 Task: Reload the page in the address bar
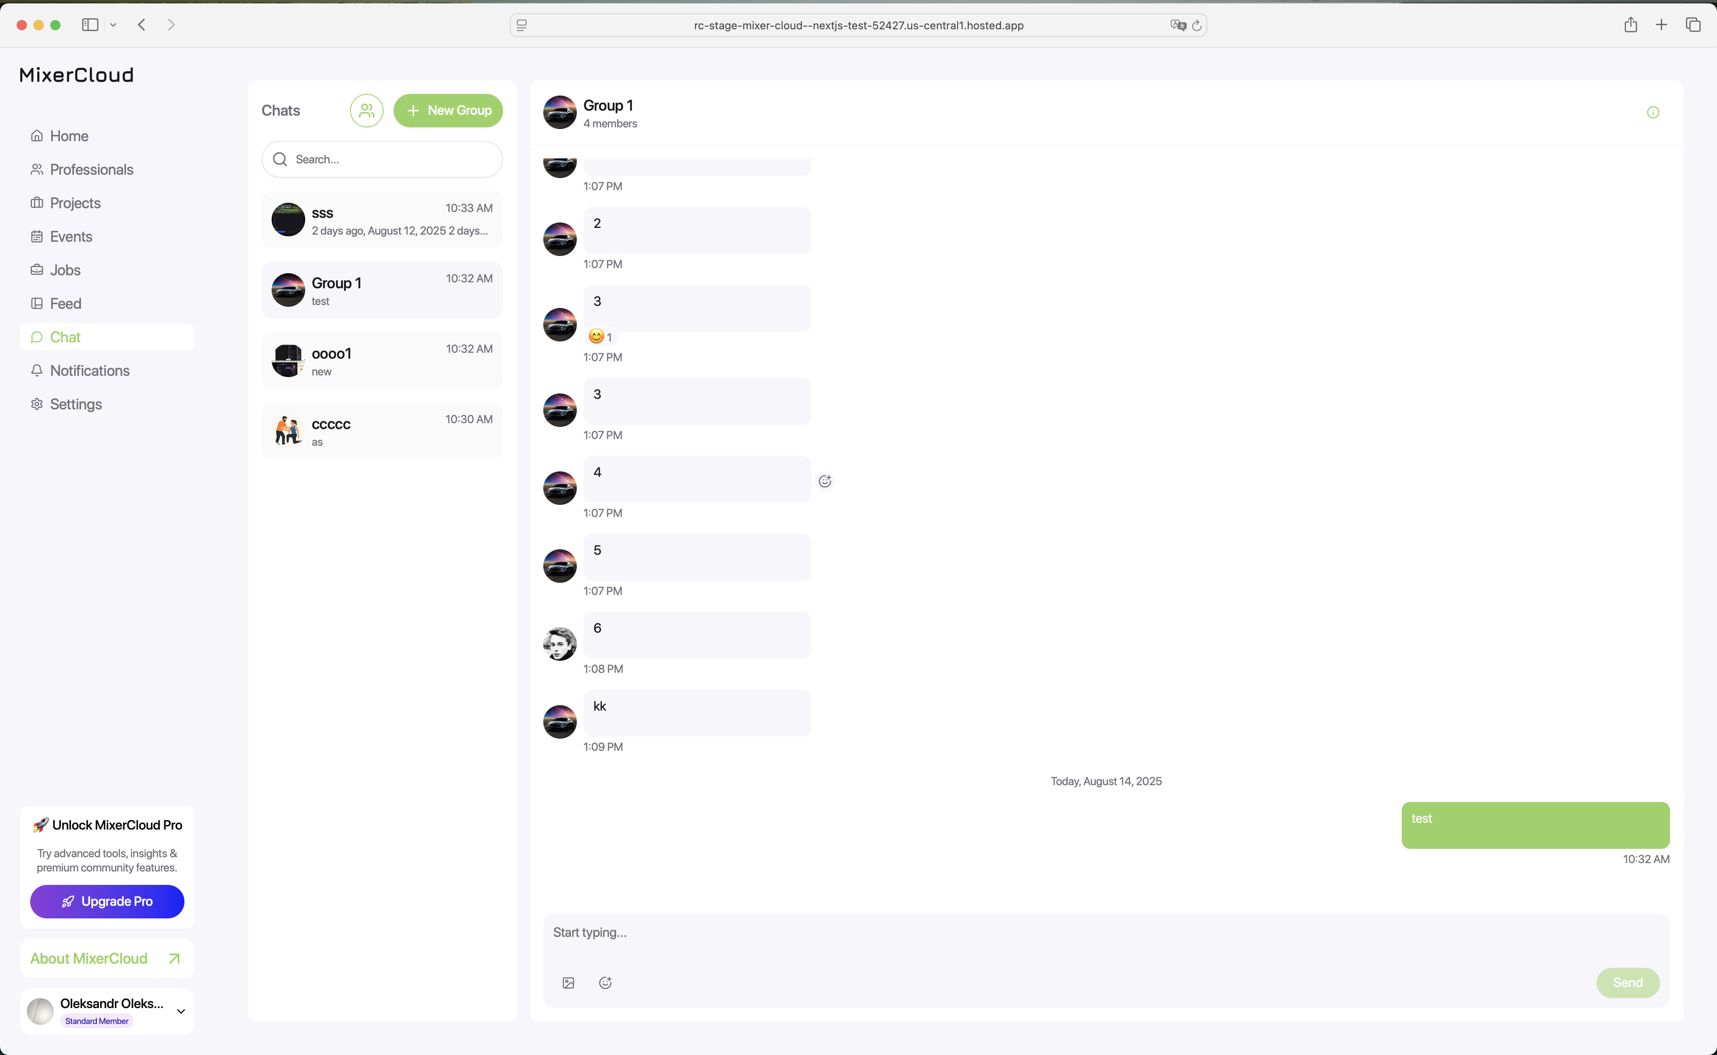[x=1196, y=25]
